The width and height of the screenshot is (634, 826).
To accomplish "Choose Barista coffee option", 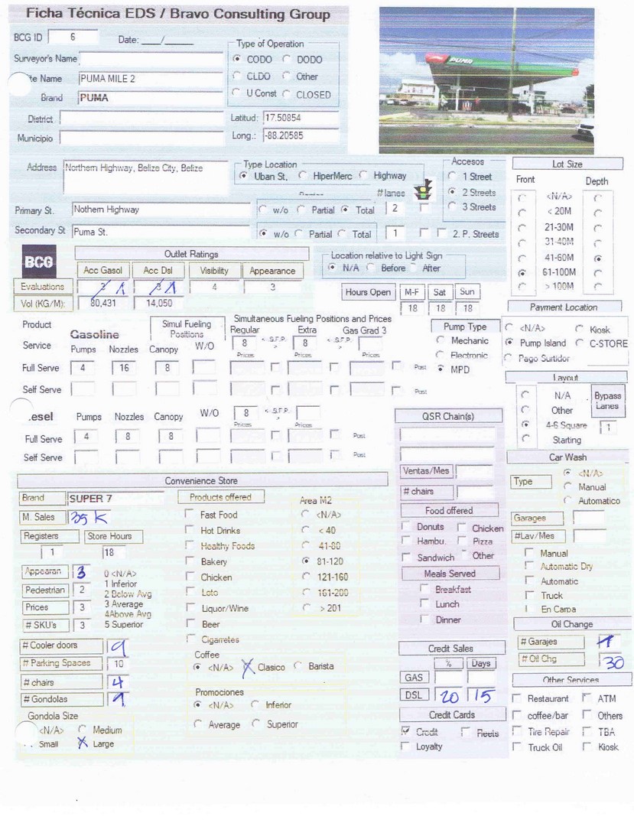I will coord(298,666).
